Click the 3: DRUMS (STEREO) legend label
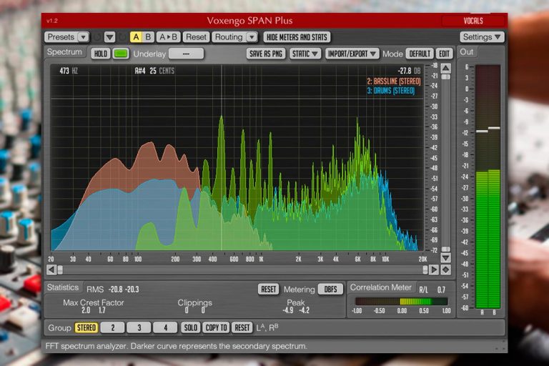The height and width of the screenshot is (366, 549). point(391,91)
